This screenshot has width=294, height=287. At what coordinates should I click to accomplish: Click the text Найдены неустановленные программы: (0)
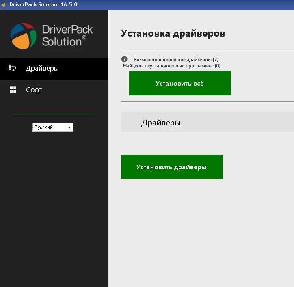172,66
